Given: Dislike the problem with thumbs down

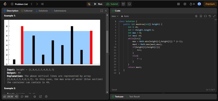Looking at the screenshot, I should tap(17, 97).
